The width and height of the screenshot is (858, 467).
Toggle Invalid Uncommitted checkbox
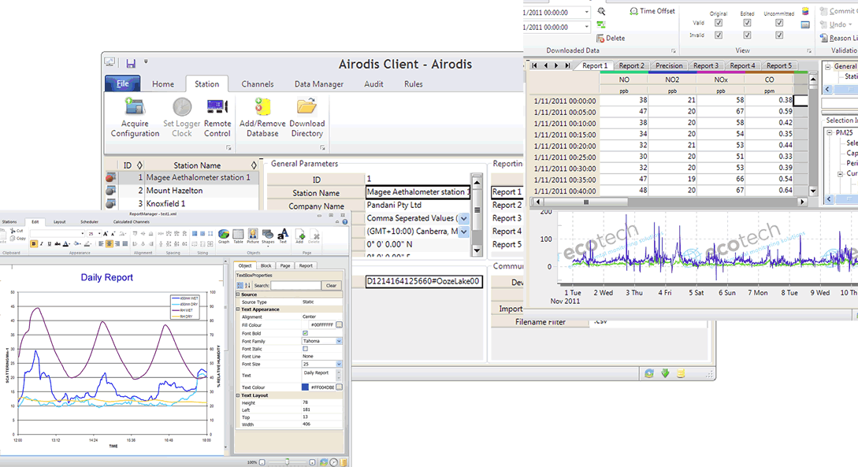tap(778, 35)
